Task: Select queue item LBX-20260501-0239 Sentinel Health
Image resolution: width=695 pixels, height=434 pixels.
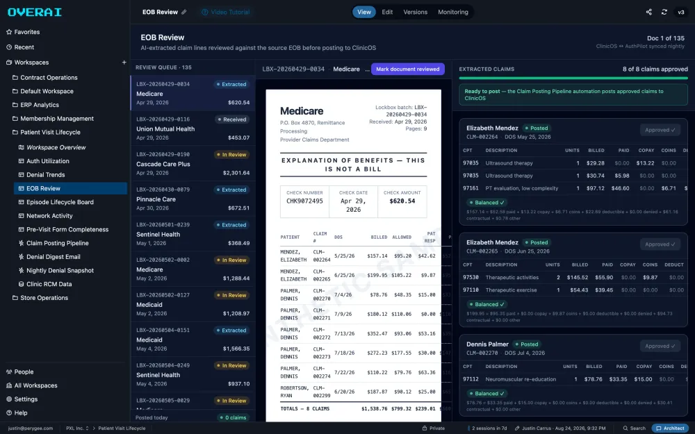Action: tap(193, 234)
